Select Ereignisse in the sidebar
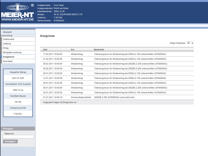Screen dimensions: 208x156 (9, 57)
